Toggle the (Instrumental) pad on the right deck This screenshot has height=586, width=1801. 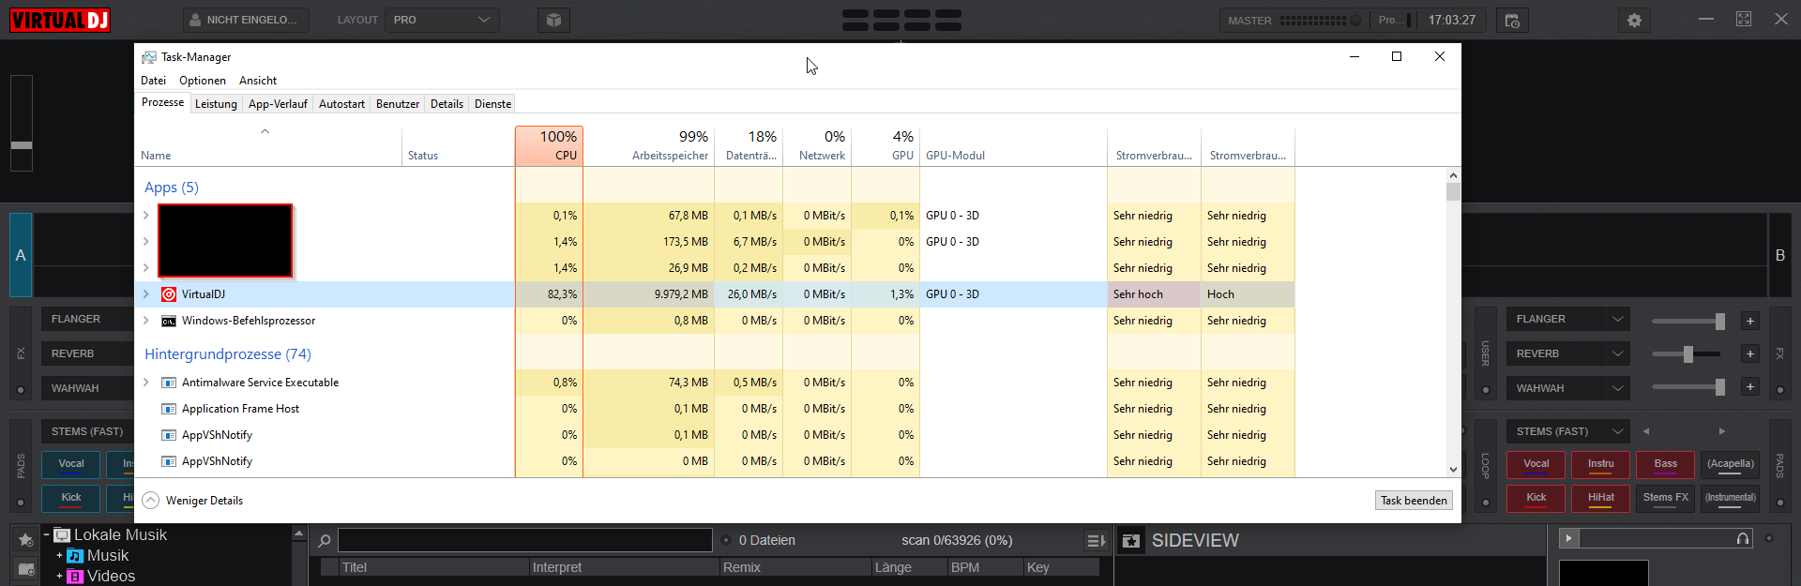[1731, 499]
